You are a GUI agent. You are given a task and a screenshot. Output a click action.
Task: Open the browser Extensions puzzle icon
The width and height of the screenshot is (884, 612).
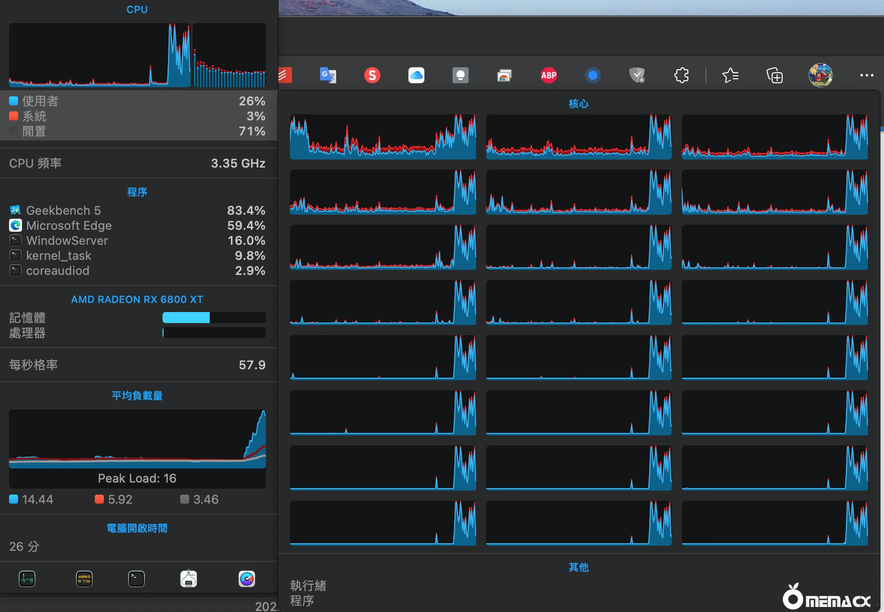pos(681,75)
